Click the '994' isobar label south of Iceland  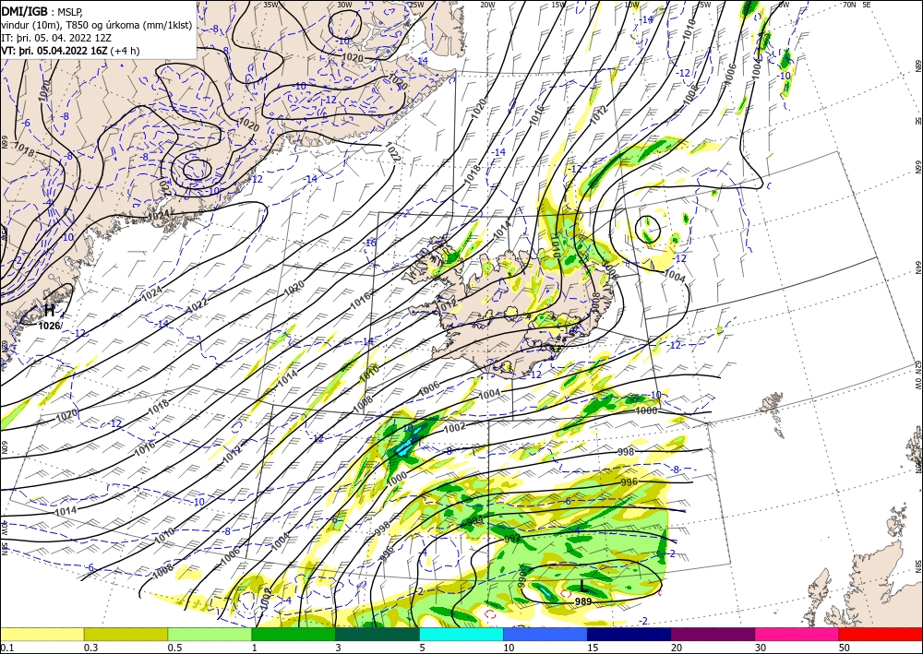pyautogui.click(x=474, y=521)
